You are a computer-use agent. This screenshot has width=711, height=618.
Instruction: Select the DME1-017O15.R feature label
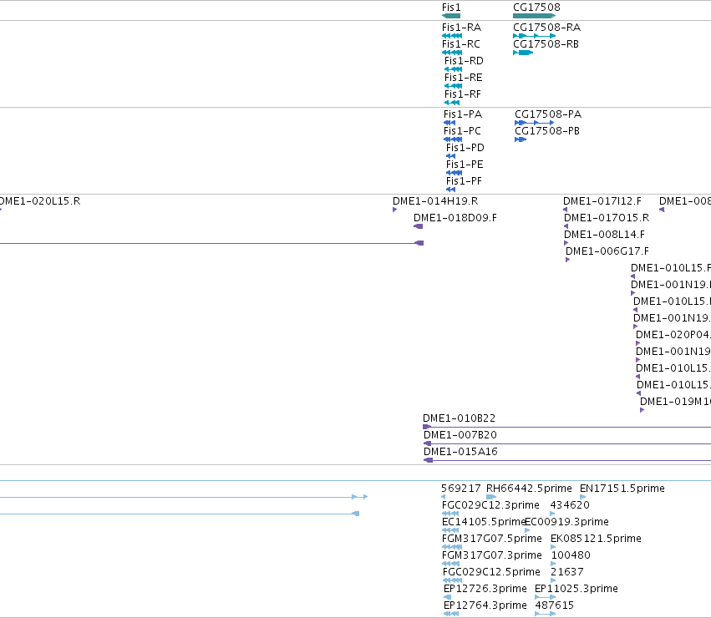(607, 218)
